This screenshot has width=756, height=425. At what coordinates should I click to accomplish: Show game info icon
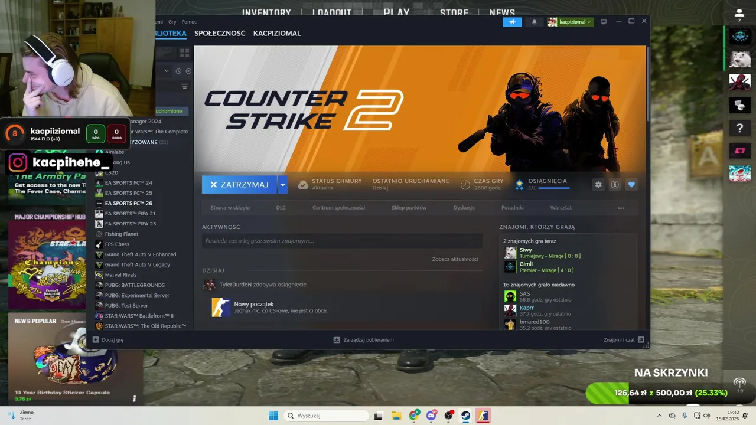[615, 185]
